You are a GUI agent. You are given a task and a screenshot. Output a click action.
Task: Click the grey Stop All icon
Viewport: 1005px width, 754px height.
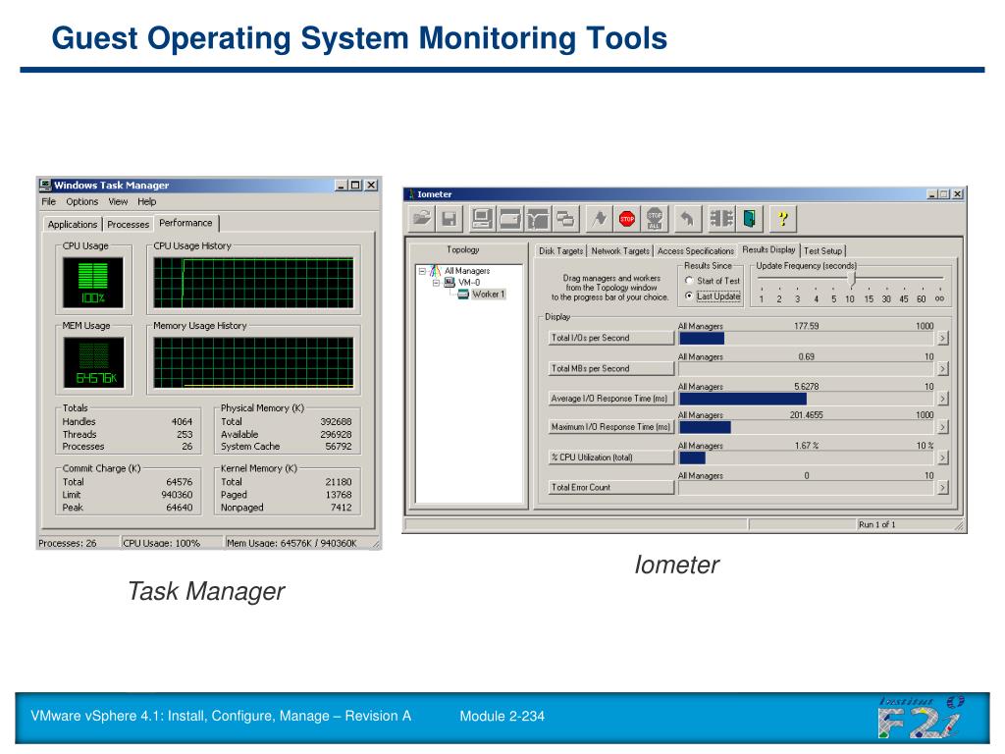[655, 219]
